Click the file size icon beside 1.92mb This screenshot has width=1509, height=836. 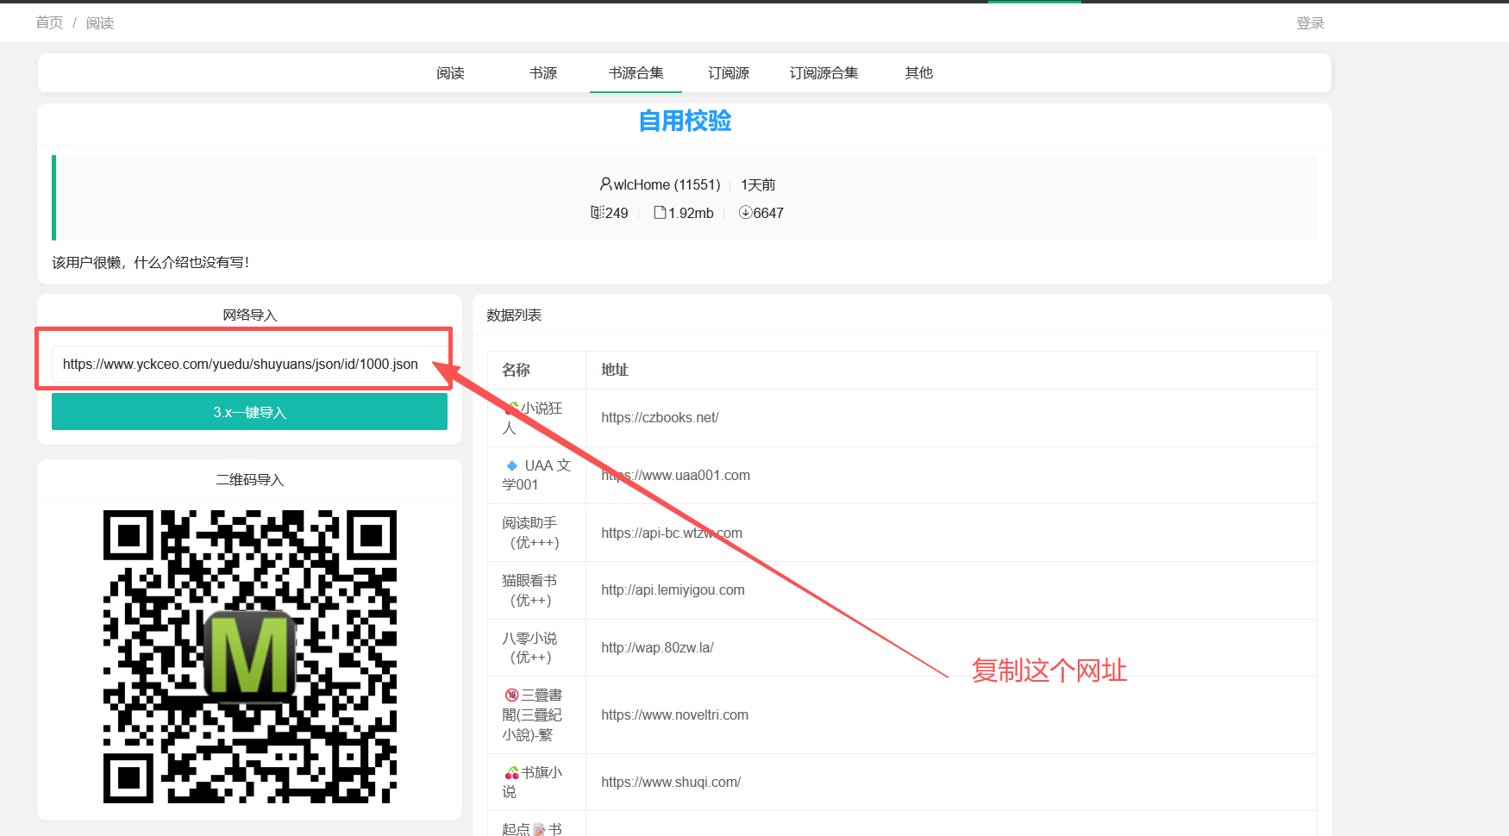pyautogui.click(x=660, y=213)
